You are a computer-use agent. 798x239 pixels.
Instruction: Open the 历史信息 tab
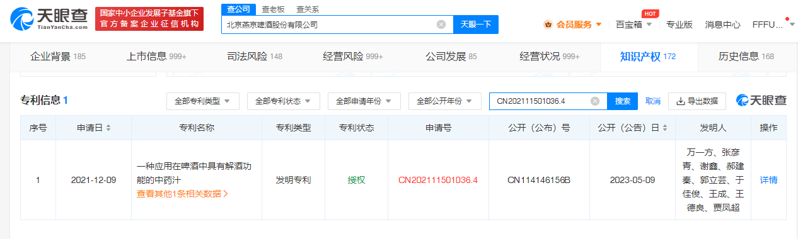746,57
